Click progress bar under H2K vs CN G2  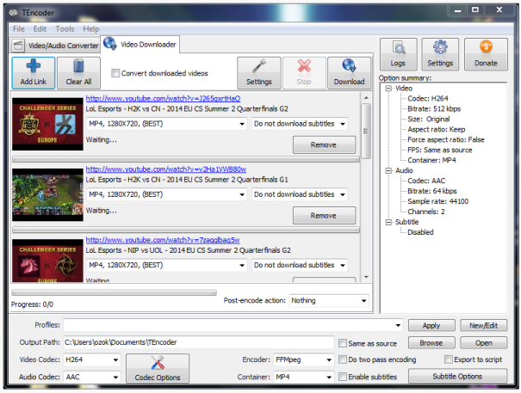(x=186, y=160)
